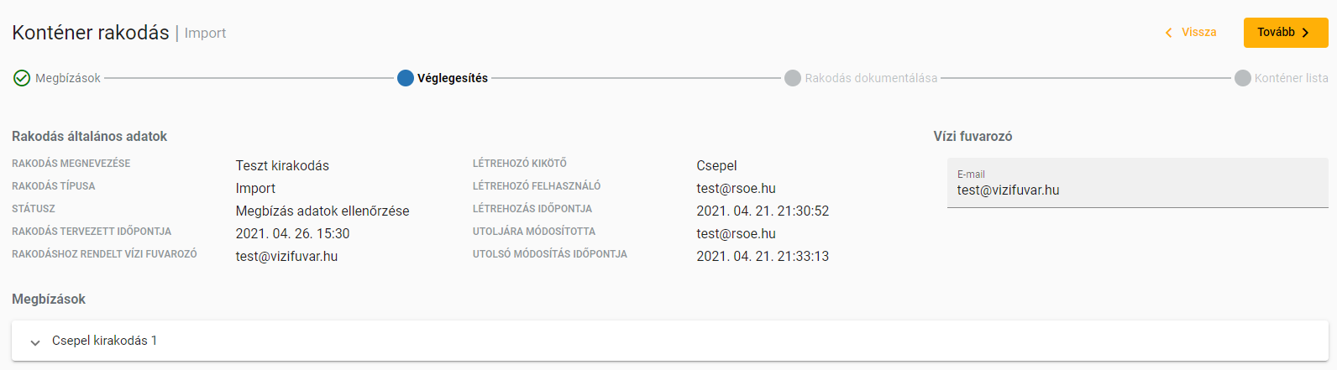The width and height of the screenshot is (1337, 370).
Task: Click the planned time 2021. 04. 26. 15:30
Action: (292, 233)
